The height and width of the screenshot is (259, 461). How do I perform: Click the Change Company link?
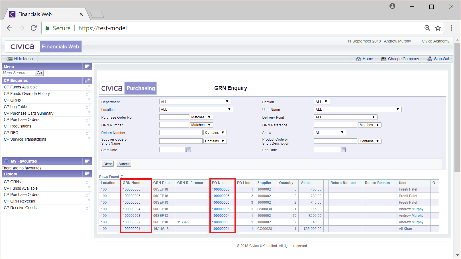tap(400, 59)
